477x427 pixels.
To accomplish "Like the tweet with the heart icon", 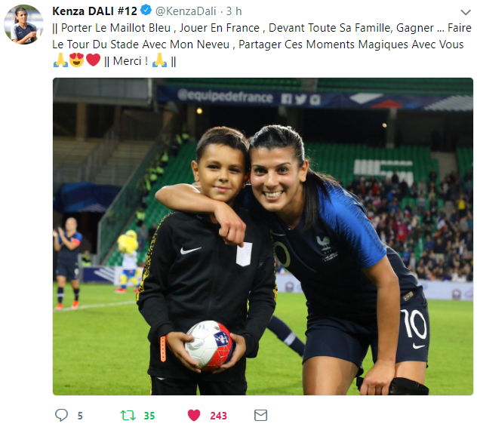I will click(194, 415).
